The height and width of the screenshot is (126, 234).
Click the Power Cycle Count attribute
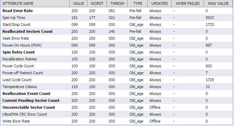click(18, 66)
